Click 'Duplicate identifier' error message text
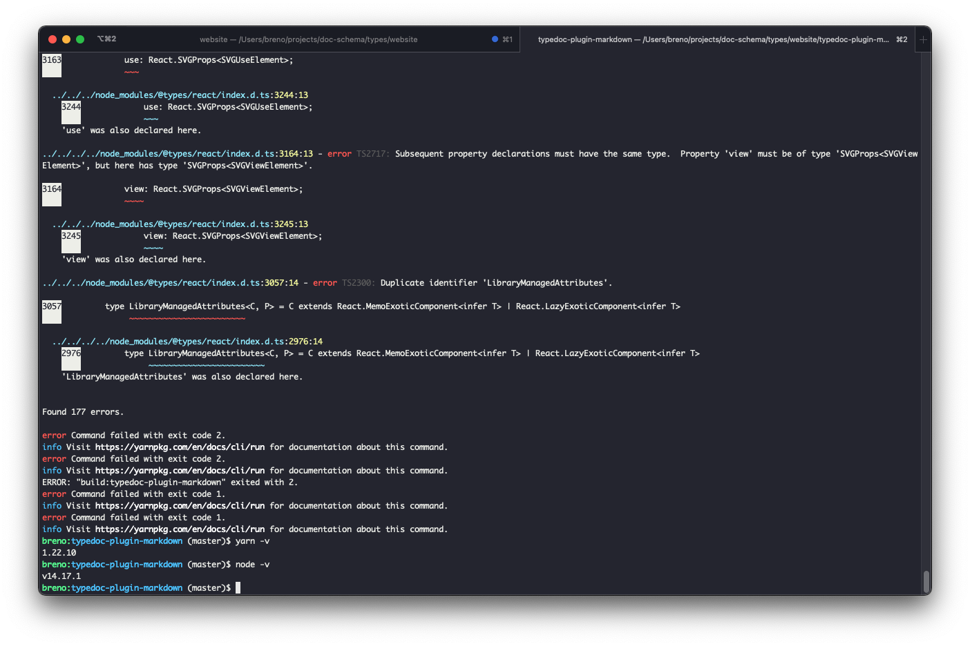 point(496,283)
